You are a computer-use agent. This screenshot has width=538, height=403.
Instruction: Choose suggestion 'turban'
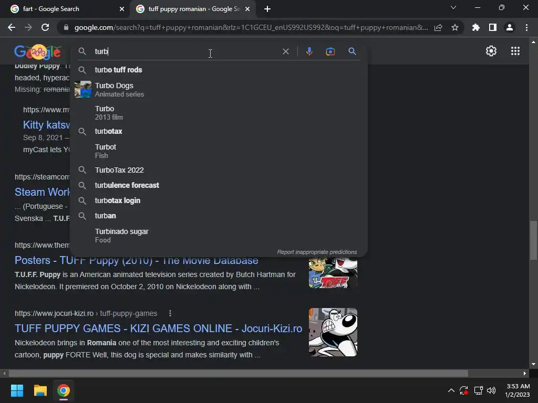click(219, 216)
